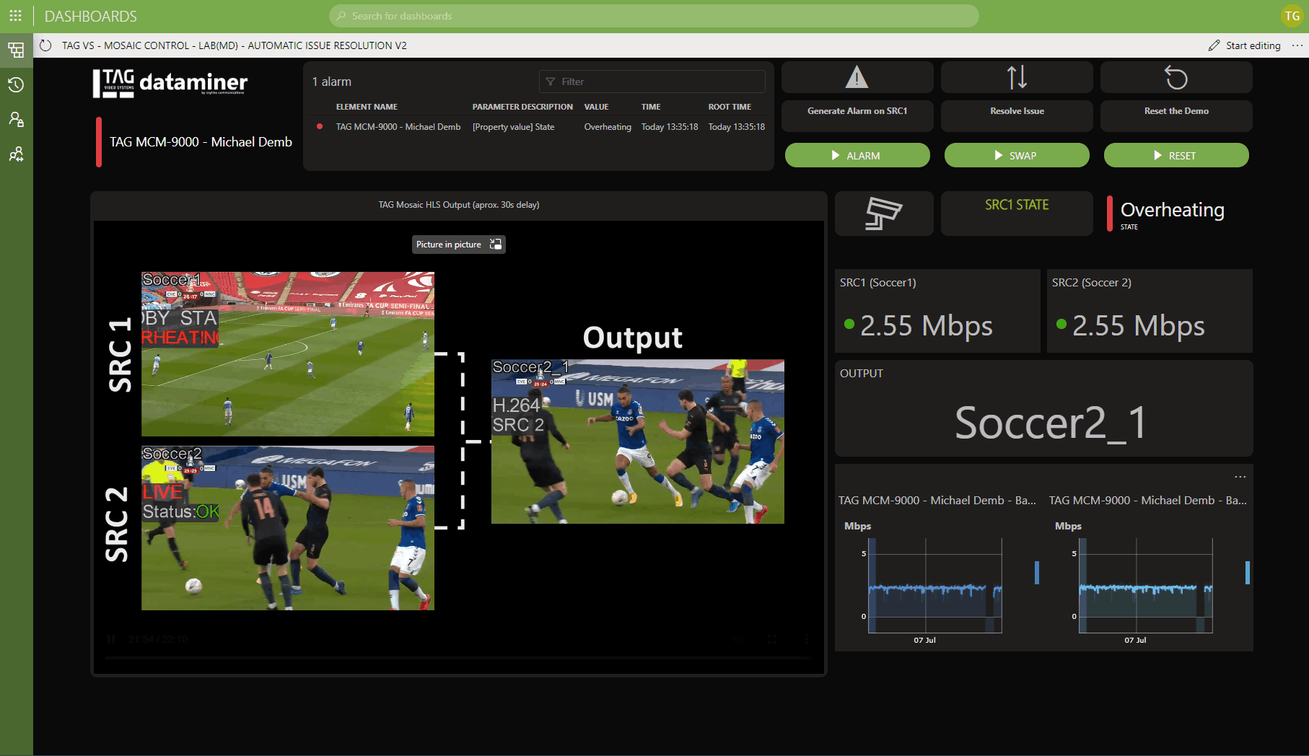Click the TAG MCM-9000 - Michael Demb state label
This screenshot has width=1309, height=756.
(201, 142)
